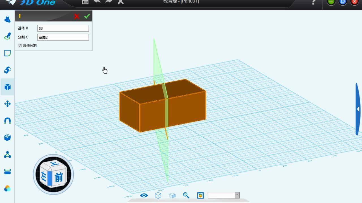Open the group tool with linked nodes
The width and height of the screenshot is (362, 203).
[8, 155]
